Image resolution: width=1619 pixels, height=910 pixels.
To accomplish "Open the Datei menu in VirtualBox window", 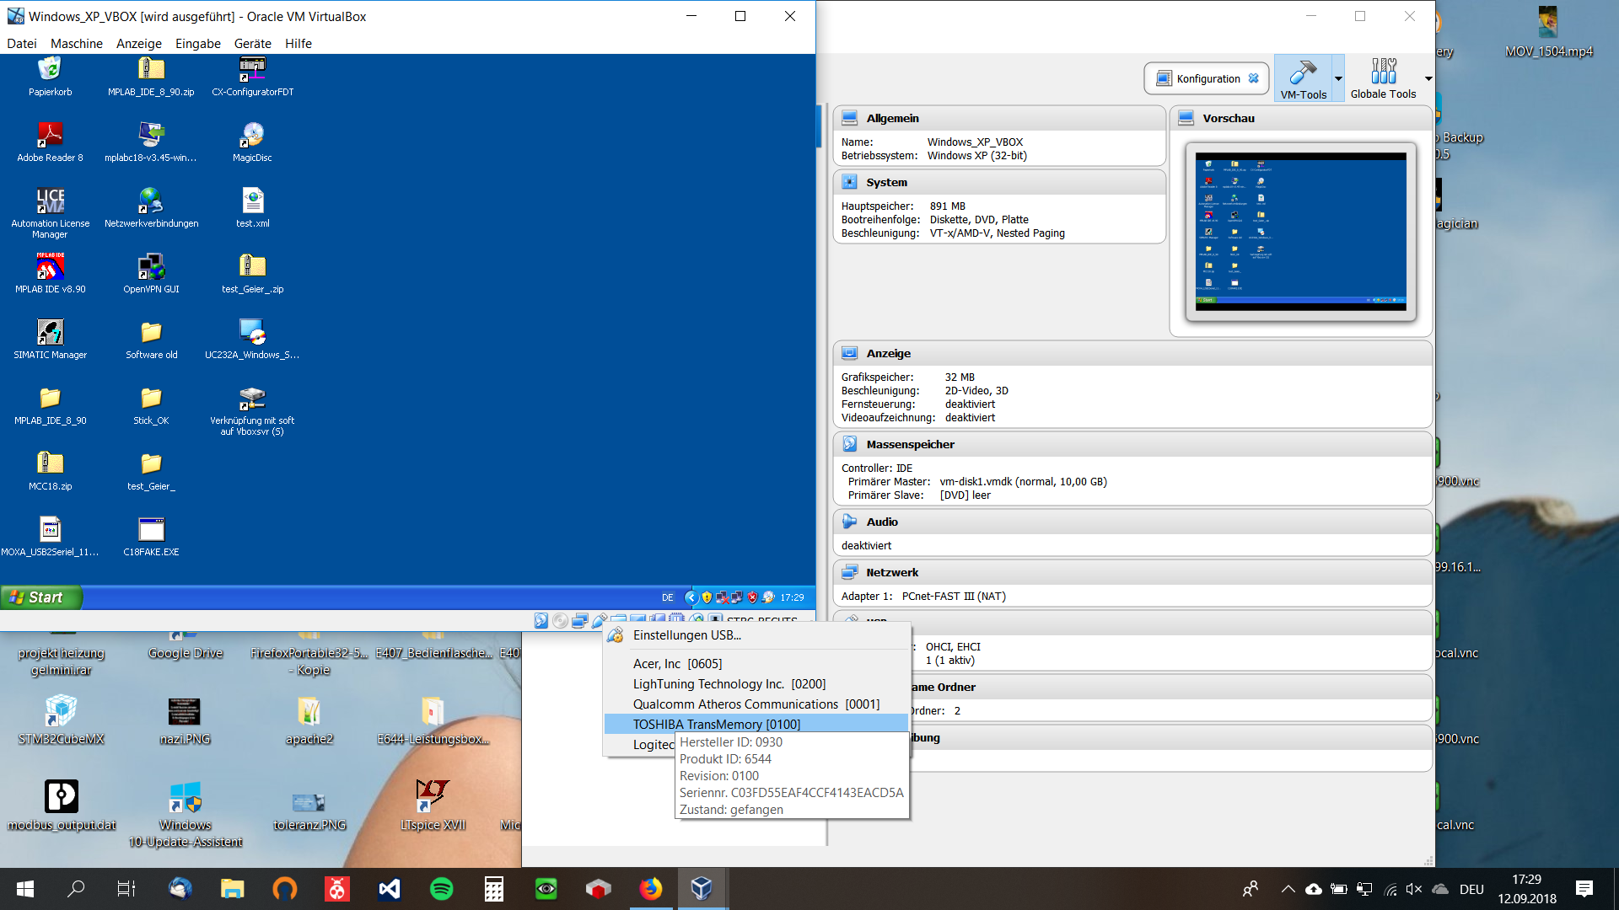I will click(x=22, y=43).
